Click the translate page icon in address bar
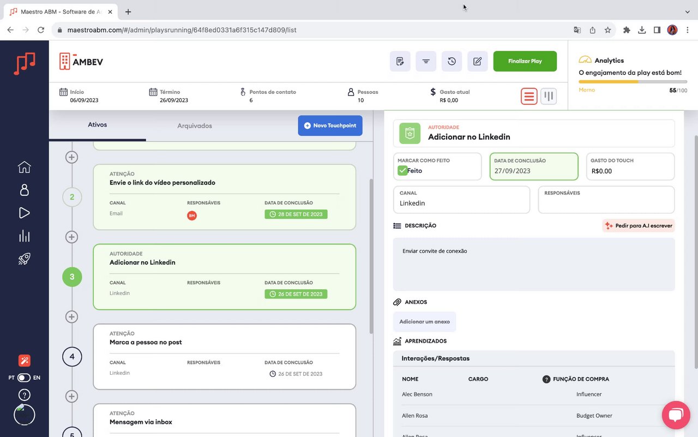The width and height of the screenshot is (698, 437). 577,30
